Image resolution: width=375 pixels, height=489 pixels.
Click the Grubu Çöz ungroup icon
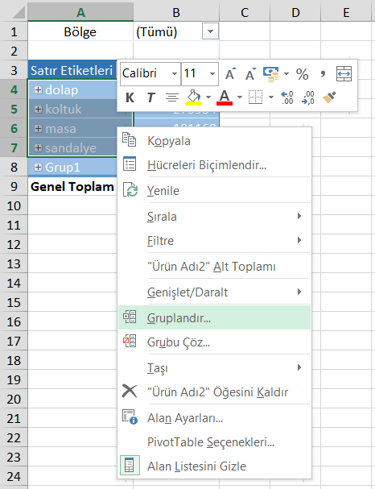130,341
